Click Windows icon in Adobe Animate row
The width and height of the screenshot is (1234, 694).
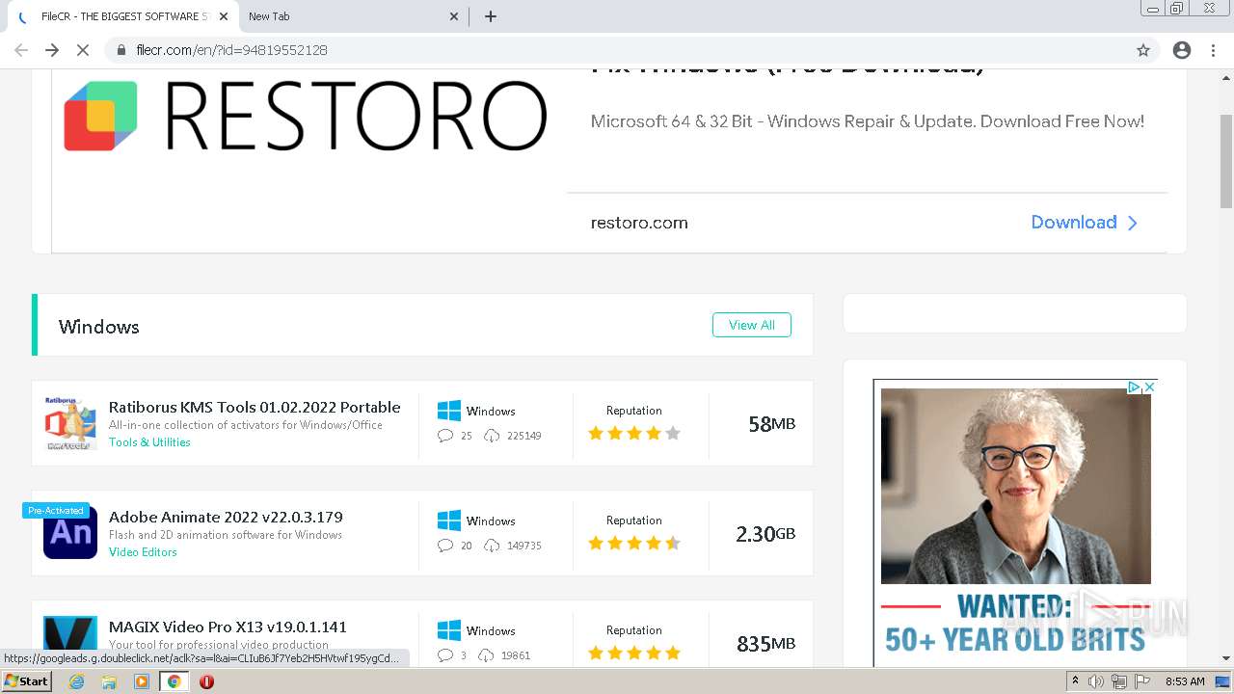pyautogui.click(x=449, y=520)
